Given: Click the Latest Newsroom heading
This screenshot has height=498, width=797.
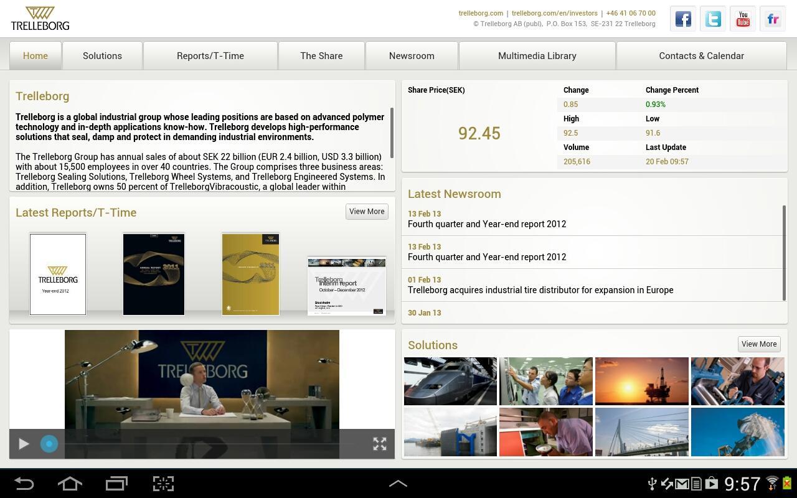Looking at the screenshot, I should pos(455,194).
